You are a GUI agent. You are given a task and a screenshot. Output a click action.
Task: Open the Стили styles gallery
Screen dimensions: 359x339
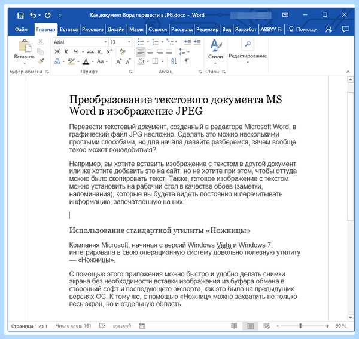(x=215, y=52)
